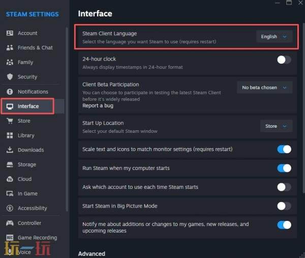The width and height of the screenshot is (305, 258).
Task: Click the sidebar scrollbar
Action: tap(67, 119)
